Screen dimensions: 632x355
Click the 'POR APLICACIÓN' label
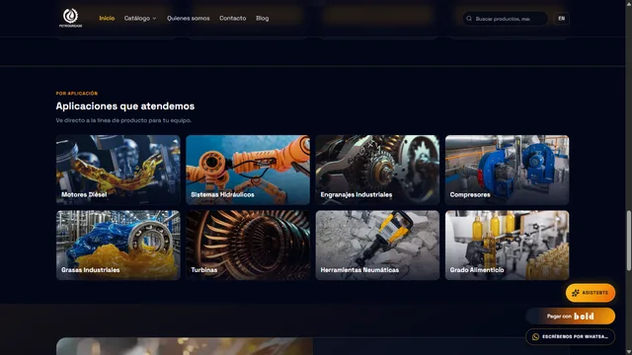[77, 94]
